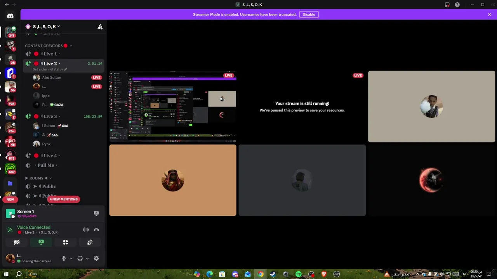
Task: Open Discord direct messages home icon
Action: [x=10, y=16]
